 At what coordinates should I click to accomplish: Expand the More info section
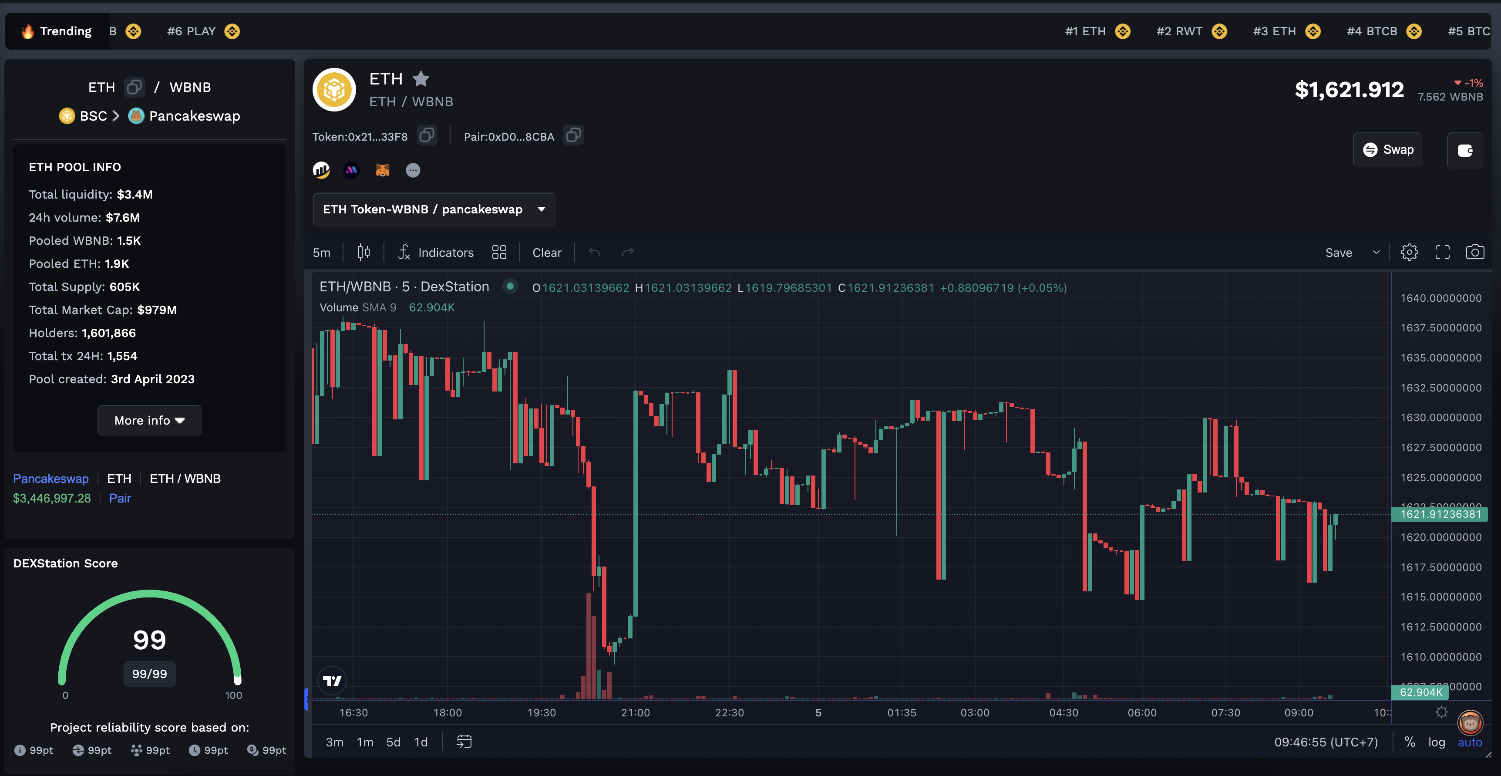click(x=149, y=420)
